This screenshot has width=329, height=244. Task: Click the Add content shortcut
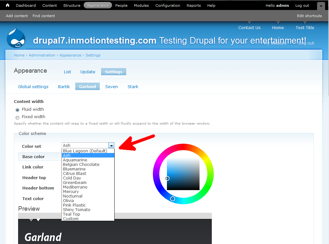click(17, 16)
